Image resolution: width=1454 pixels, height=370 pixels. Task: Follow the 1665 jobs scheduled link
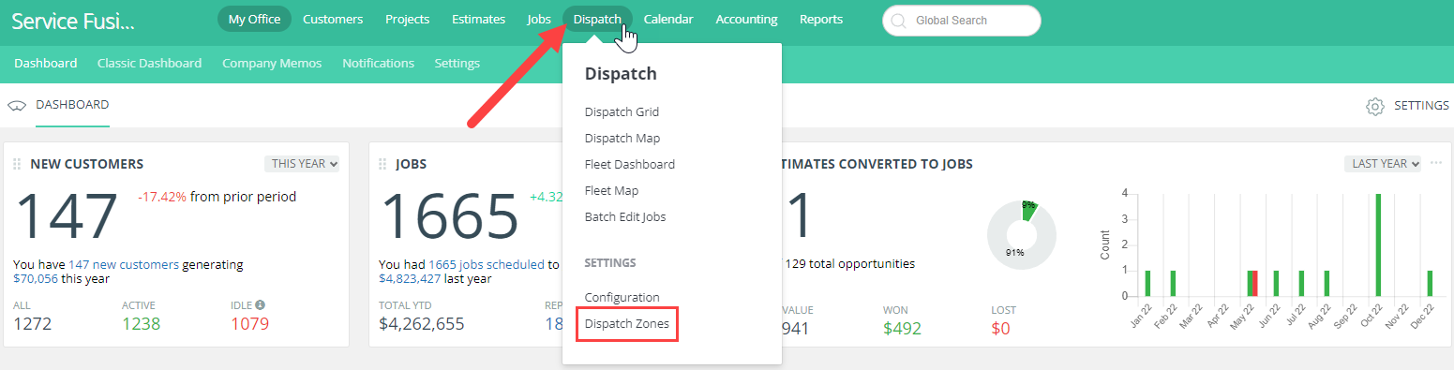pyautogui.click(x=487, y=265)
